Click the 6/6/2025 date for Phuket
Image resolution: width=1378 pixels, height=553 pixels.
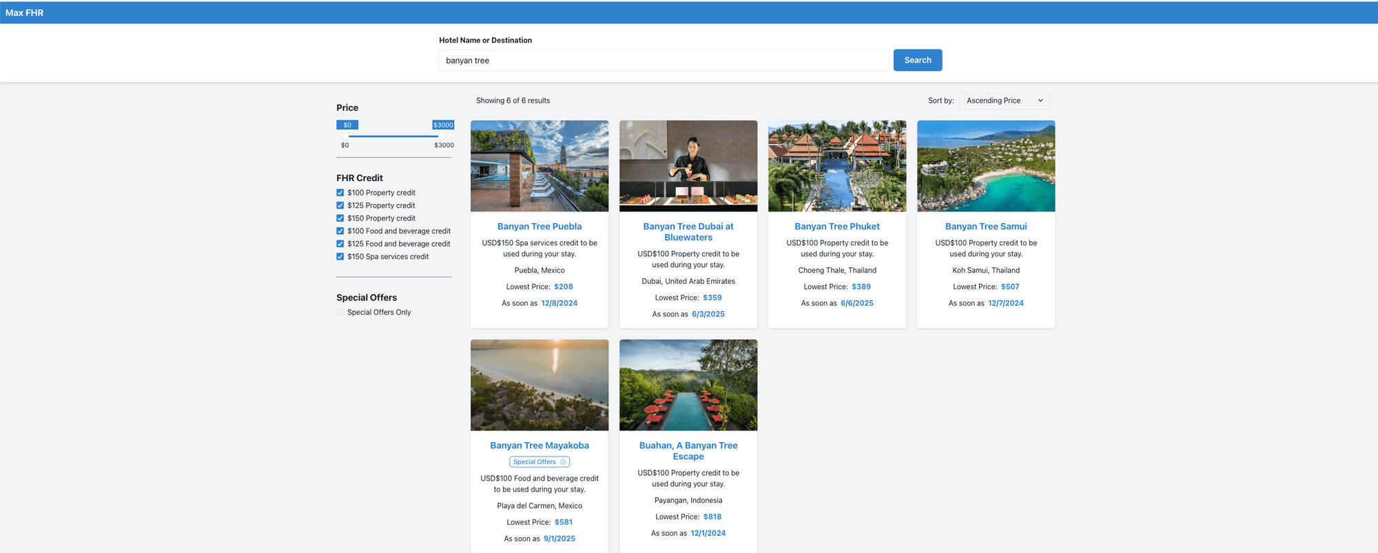click(857, 304)
